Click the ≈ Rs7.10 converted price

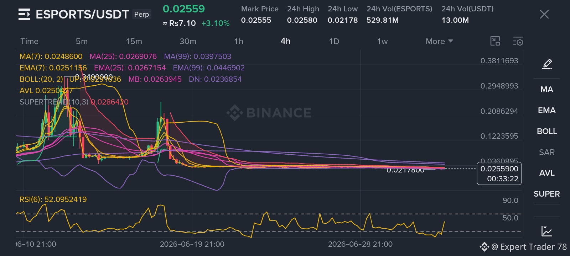click(x=179, y=23)
